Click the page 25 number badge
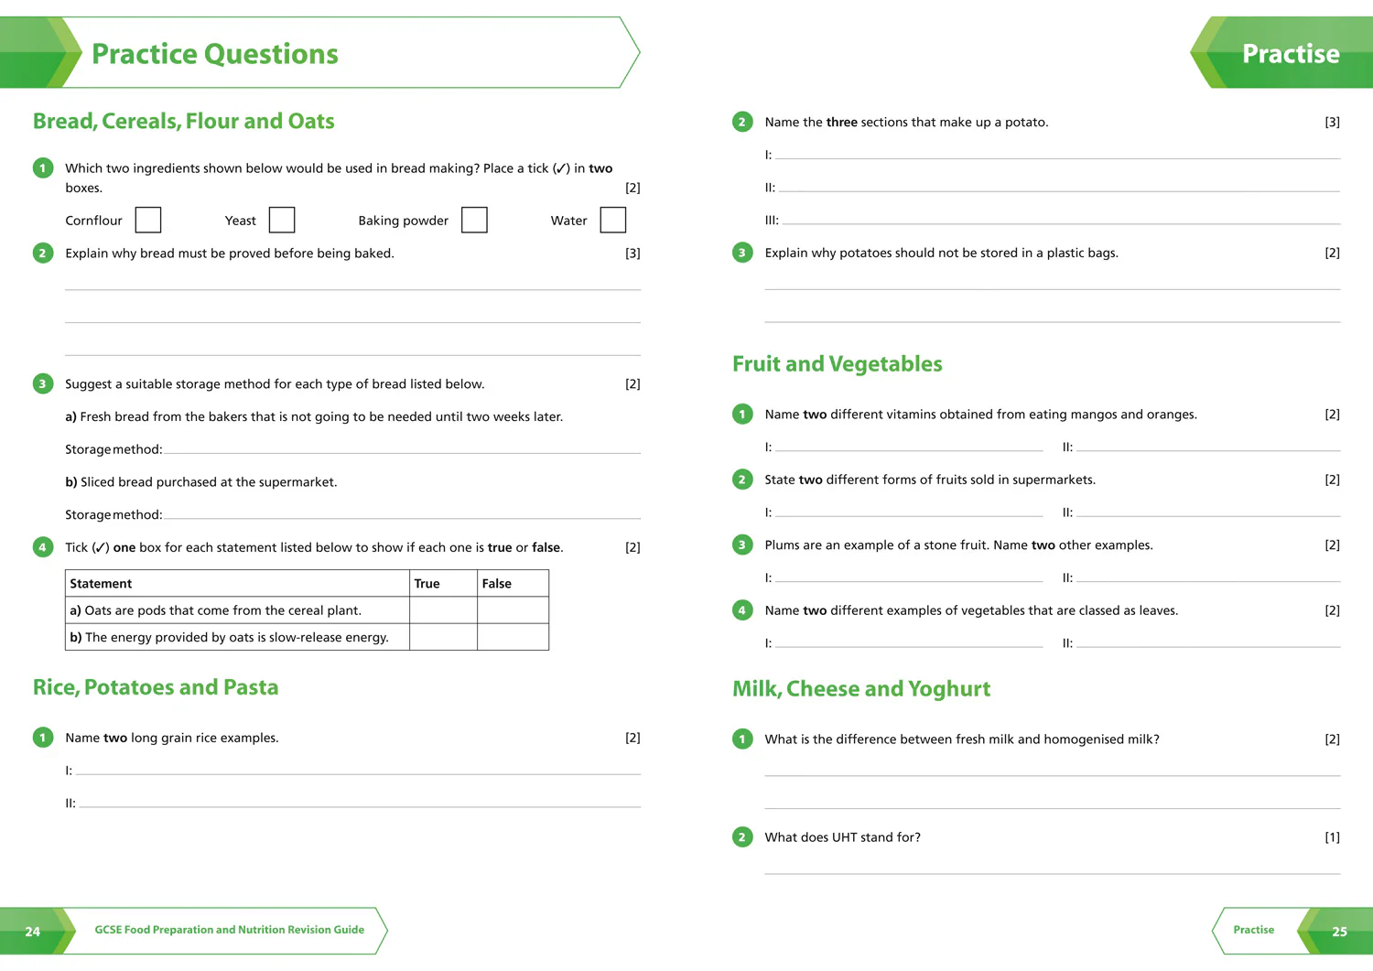The width and height of the screenshot is (1373, 971). click(x=1339, y=931)
